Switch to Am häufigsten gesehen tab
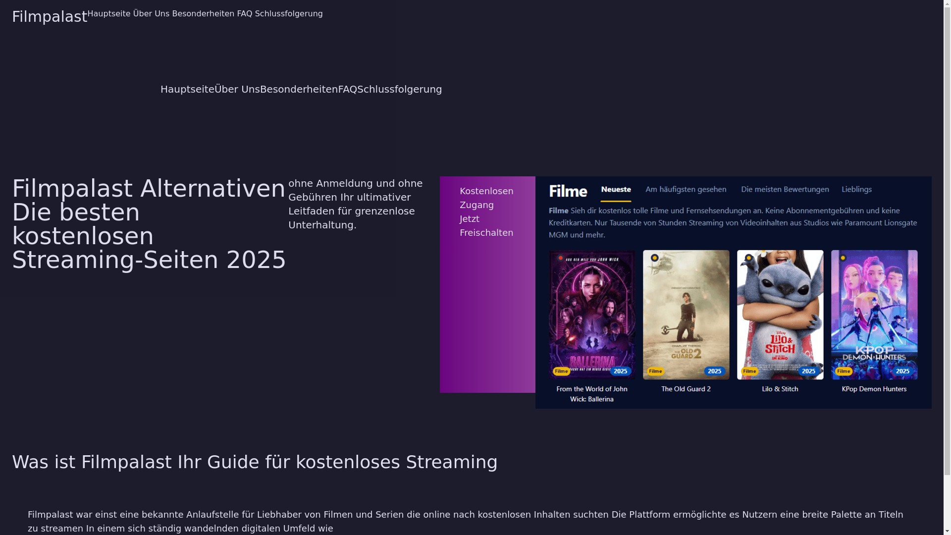 click(x=686, y=190)
